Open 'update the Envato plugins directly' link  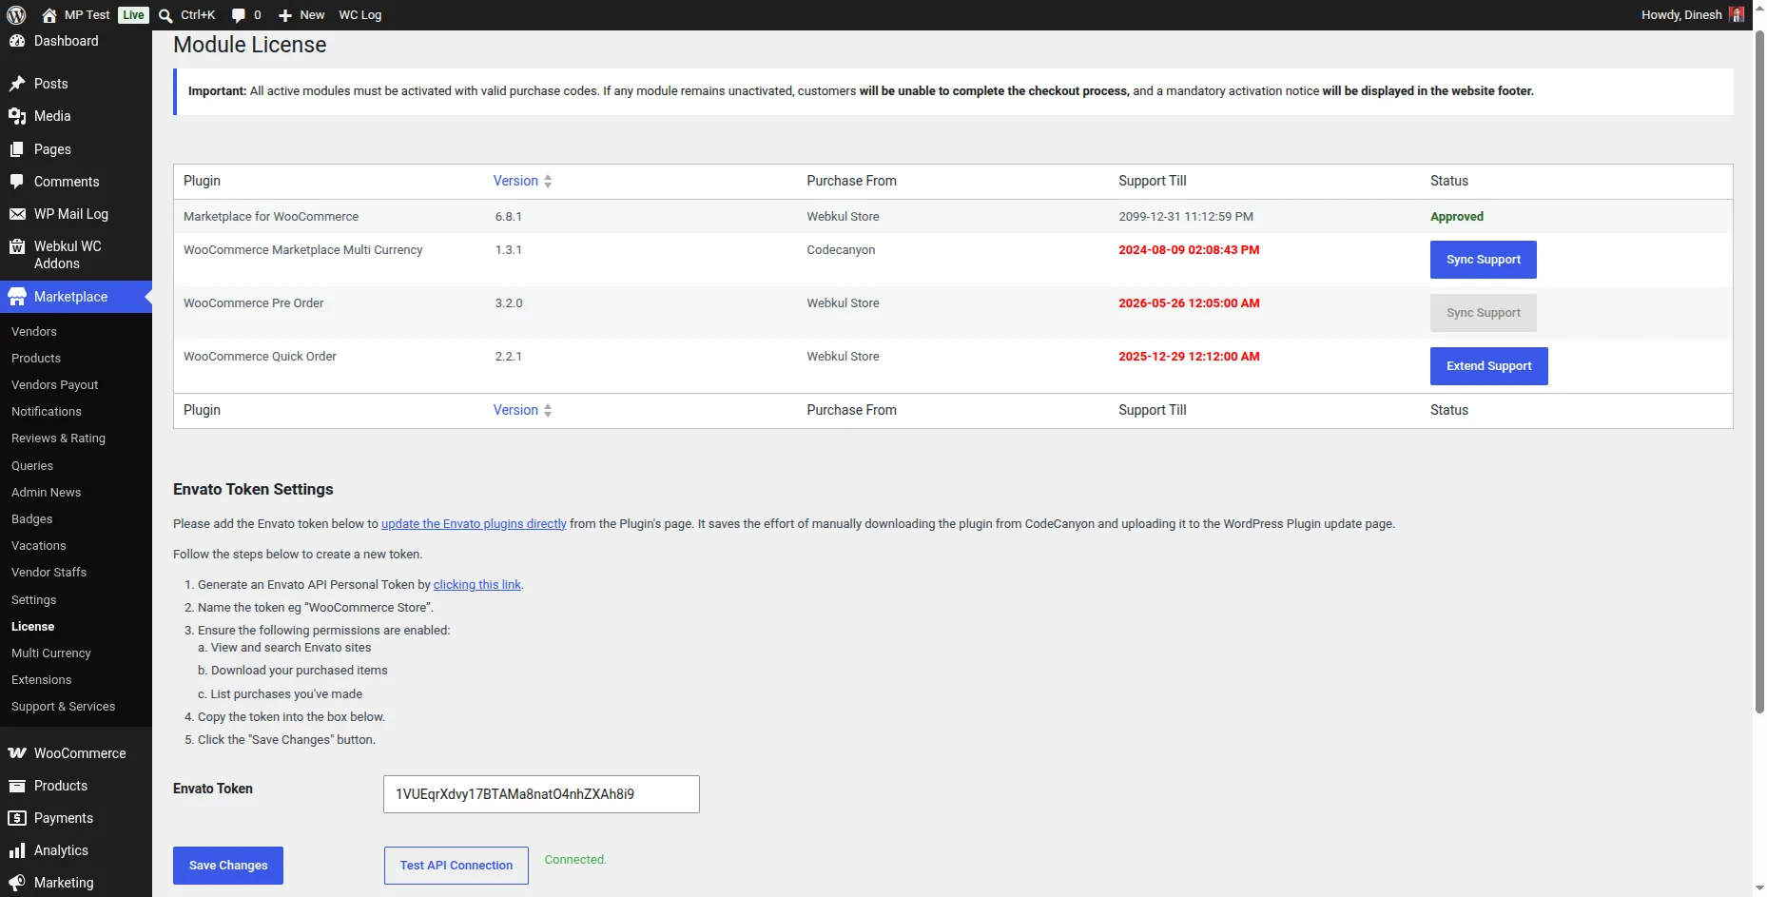coord(474,524)
